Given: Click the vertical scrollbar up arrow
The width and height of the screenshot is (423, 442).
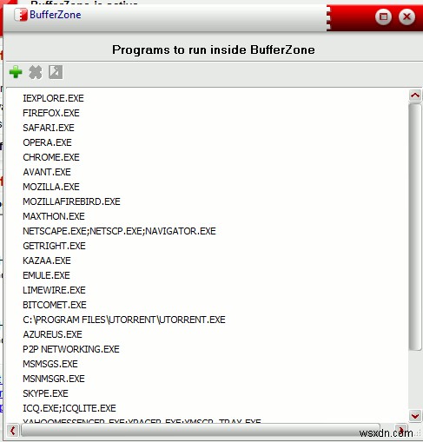Looking at the screenshot, I should click(x=415, y=96).
